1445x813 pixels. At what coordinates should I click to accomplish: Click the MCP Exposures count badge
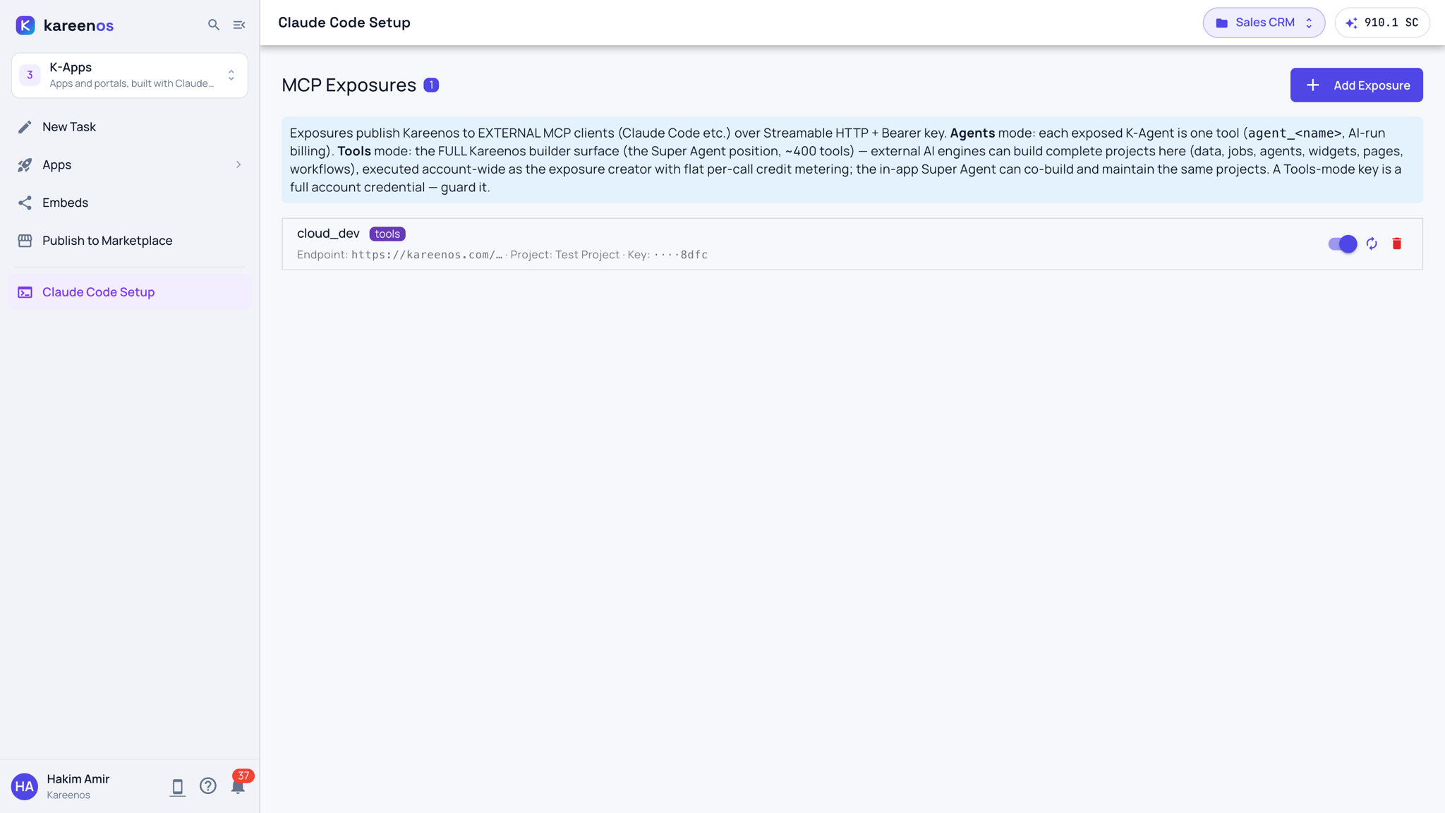pos(431,85)
